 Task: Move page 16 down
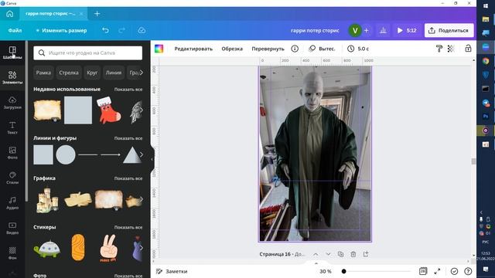click(x=328, y=254)
